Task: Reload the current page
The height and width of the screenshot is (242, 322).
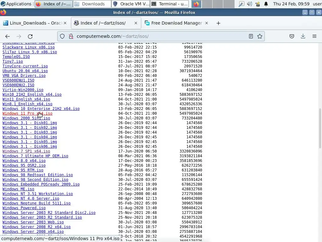Action: [30, 37]
